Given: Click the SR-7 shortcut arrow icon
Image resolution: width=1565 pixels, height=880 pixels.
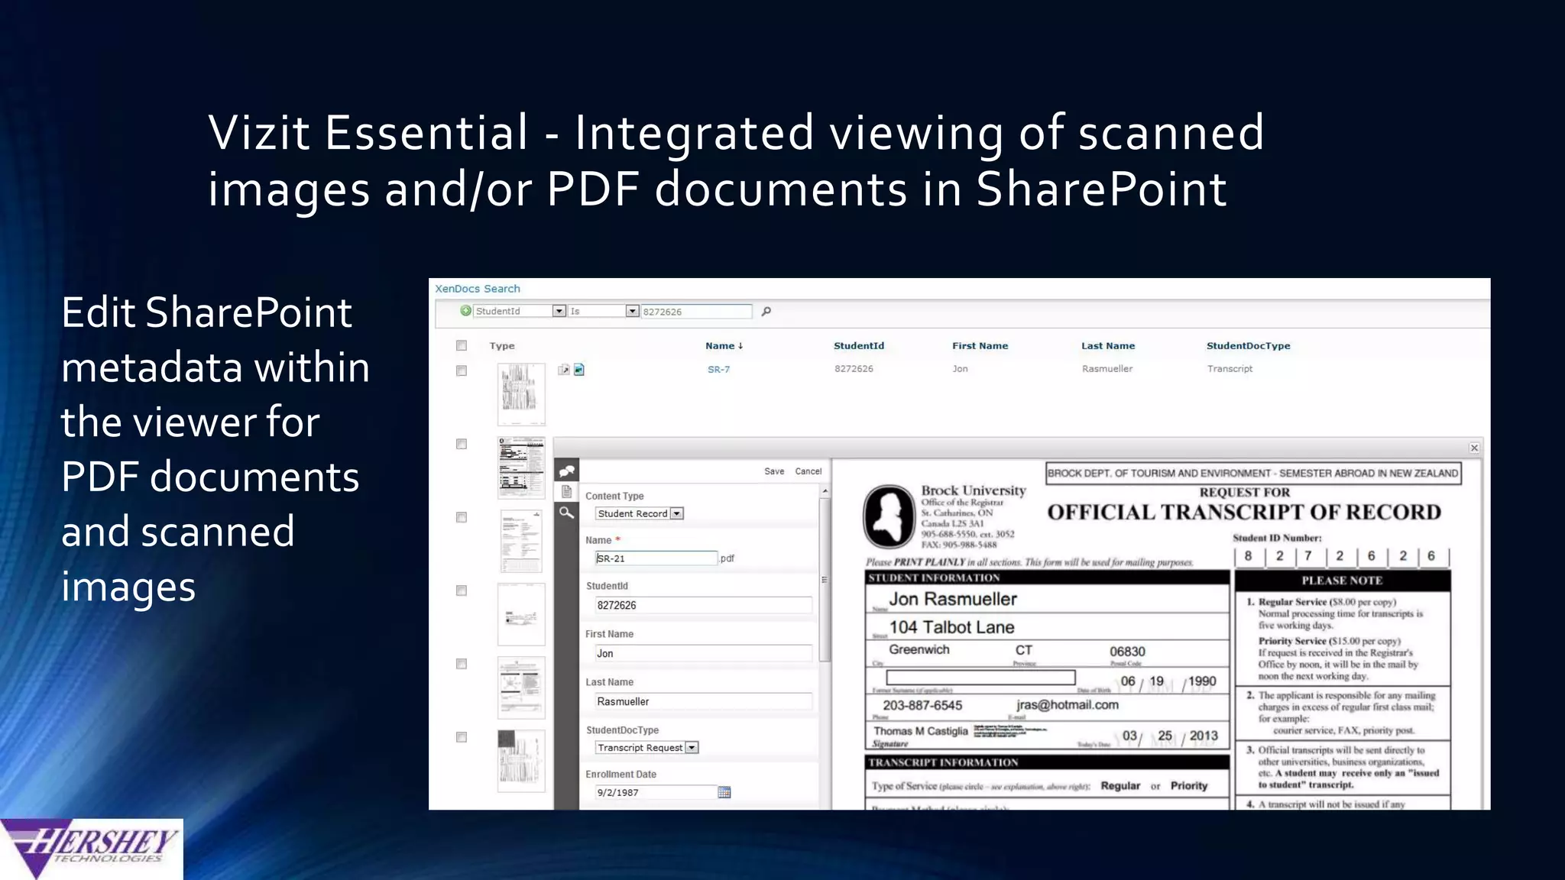Looking at the screenshot, I should 564,370.
